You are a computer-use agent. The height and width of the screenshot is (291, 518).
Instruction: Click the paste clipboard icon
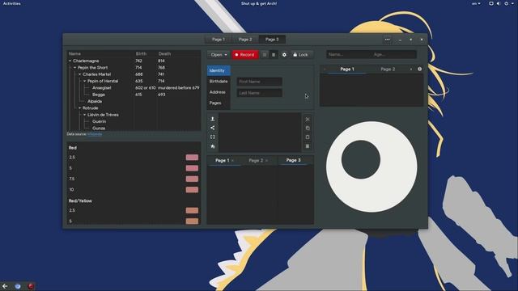[x=308, y=137]
